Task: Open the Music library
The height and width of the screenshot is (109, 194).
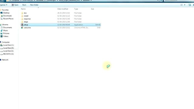Action: (5, 31)
